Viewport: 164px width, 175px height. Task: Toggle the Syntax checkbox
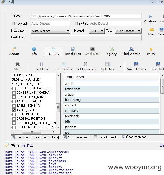[x=76, y=24]
